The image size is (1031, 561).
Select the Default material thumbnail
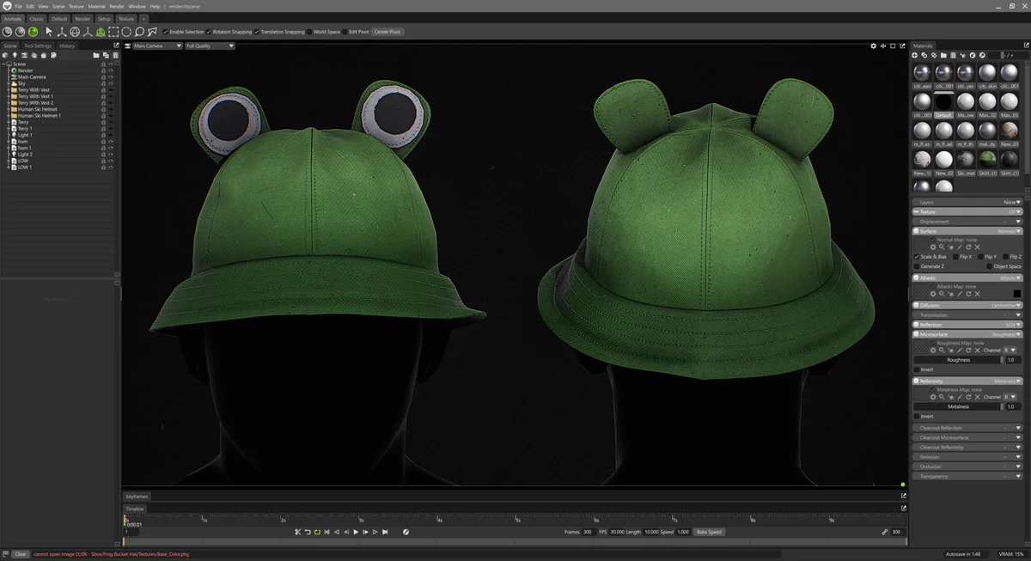(943, 104)
